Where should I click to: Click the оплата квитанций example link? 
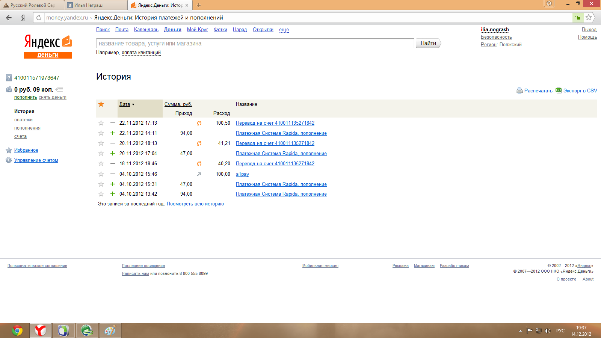(141, 53)
